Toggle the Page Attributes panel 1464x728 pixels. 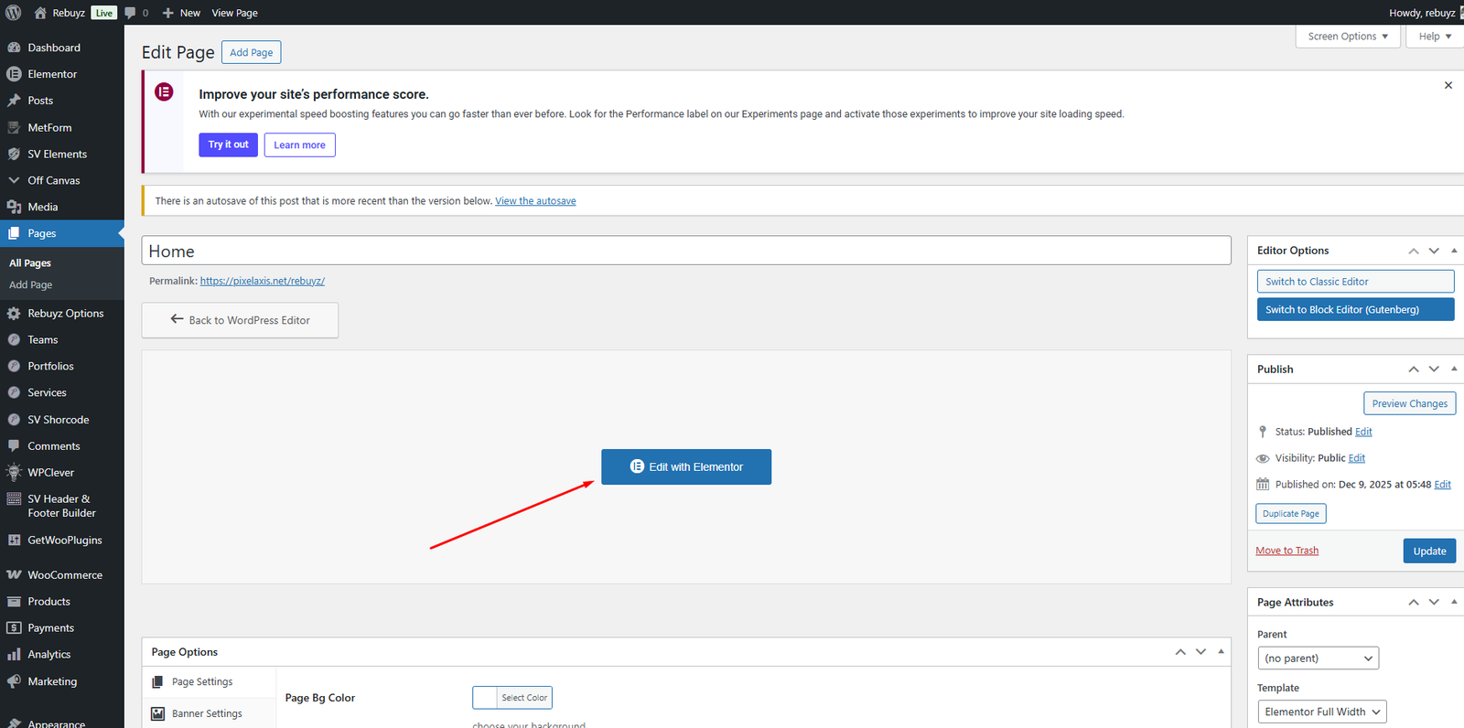1454,602
